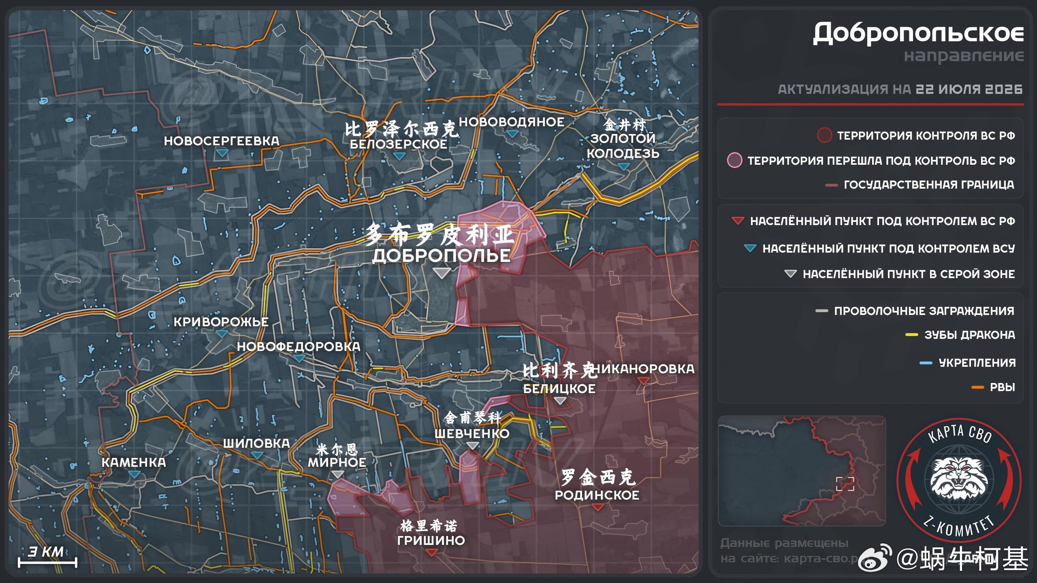Click the gray triangle marker under Шевченко
1037x583 pixels.
[472, 445]
